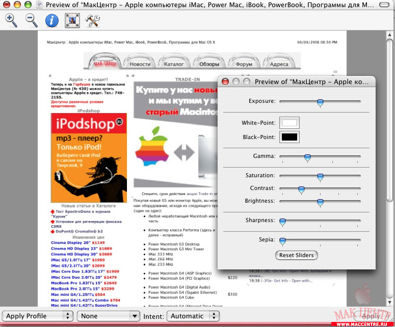The width and height of the screenshot is (395, 327).
Task: Toggle the toolbar pill button in title bar
Action: (x=384, y=5)
